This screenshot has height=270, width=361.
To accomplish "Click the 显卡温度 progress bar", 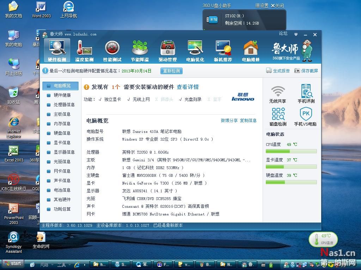I will click(x=291, y=167).
